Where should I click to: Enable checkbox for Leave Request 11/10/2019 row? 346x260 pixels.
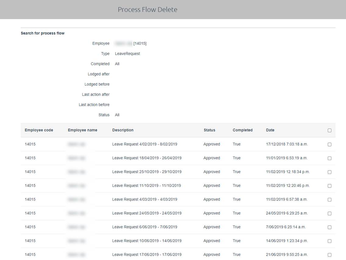click(x=330, y=186)
